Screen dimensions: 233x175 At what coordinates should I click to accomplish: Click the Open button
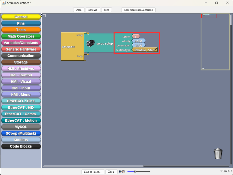coord(79,10)
